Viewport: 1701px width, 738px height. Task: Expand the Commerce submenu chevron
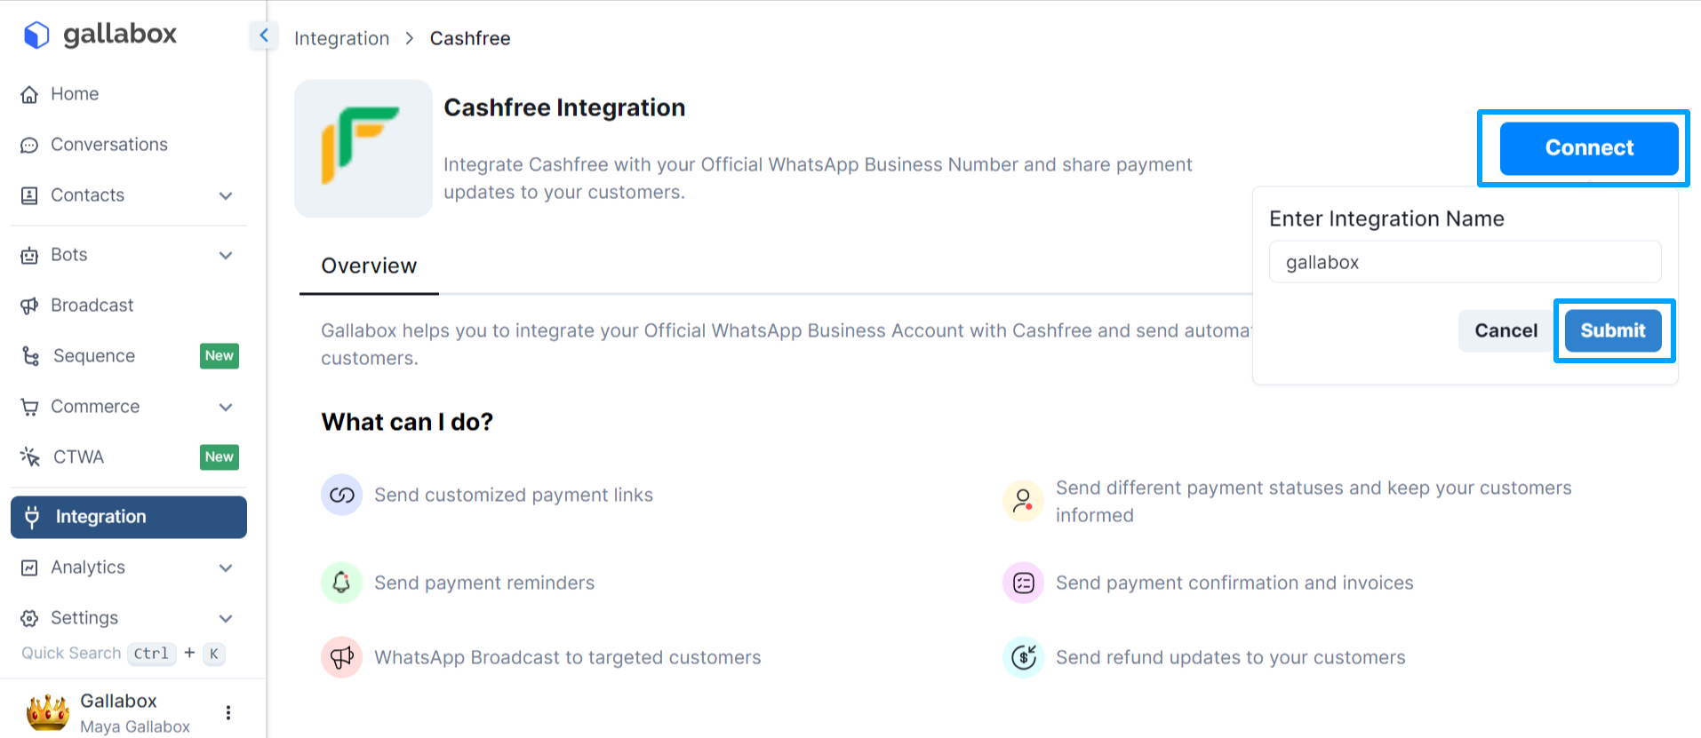coord(226,407)
